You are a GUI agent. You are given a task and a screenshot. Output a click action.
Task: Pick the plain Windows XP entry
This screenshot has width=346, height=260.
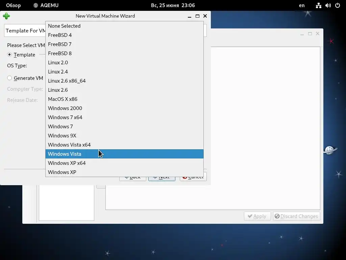124,172
